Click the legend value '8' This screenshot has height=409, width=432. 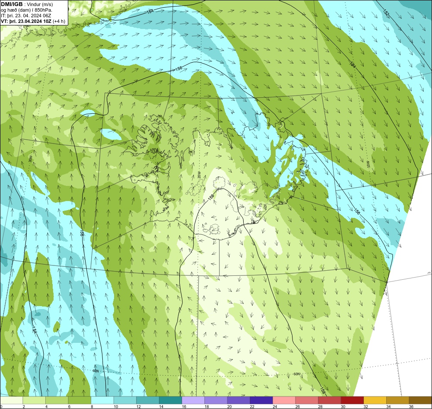(92, 406)
